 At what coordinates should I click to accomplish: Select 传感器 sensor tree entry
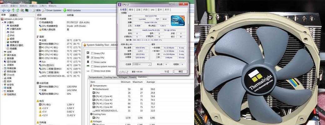tap(12, 48)
